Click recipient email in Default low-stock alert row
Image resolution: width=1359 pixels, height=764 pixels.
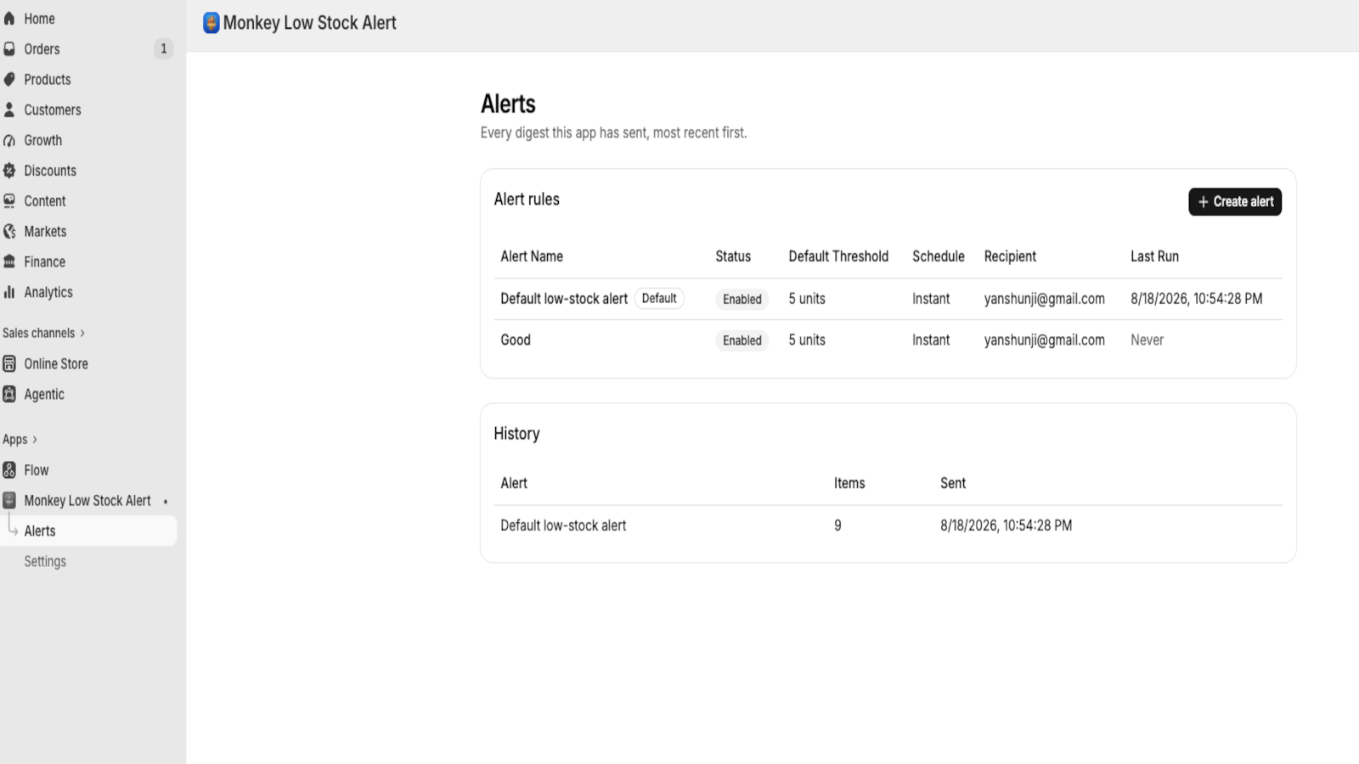[1045, 299]
